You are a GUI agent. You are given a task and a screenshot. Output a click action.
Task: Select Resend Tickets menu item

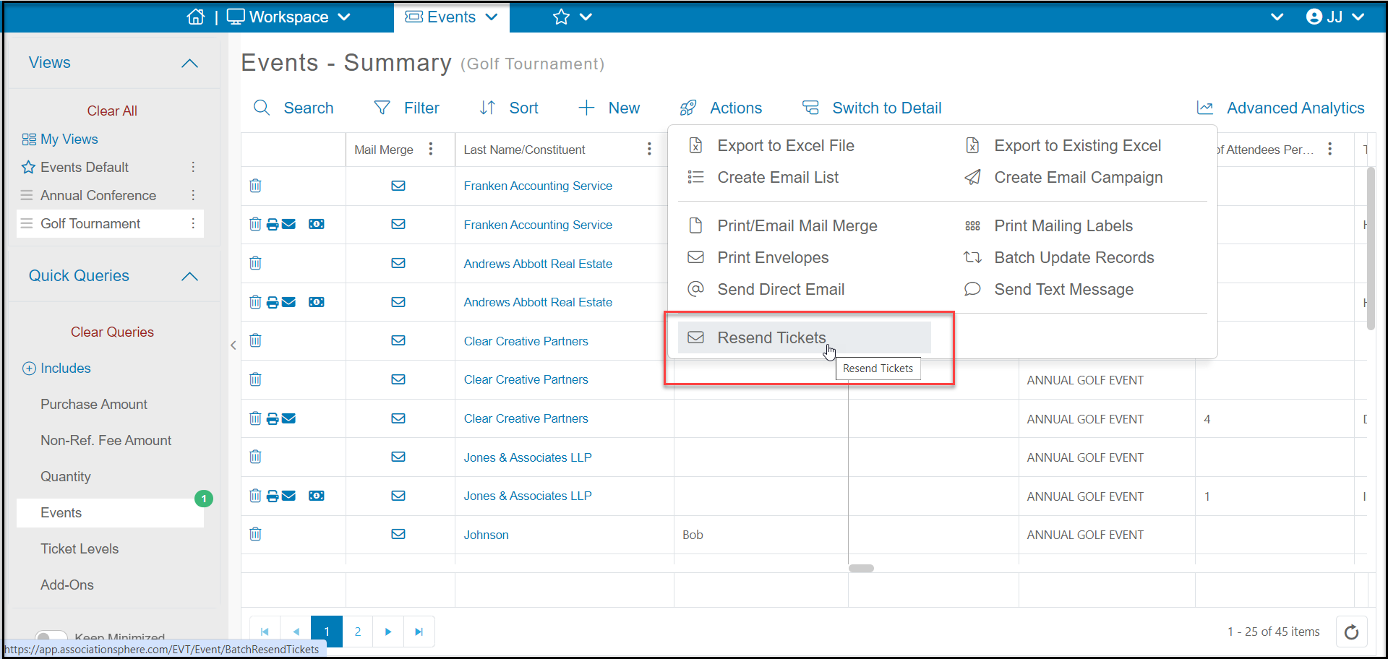pyautogui.click(x=804, y=337)
